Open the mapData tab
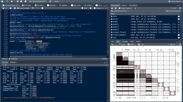 click(x=52, y=5)
